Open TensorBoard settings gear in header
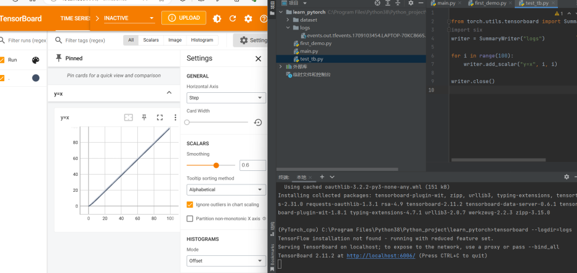This screenshot has height=273, width=577. coord(248,18)
